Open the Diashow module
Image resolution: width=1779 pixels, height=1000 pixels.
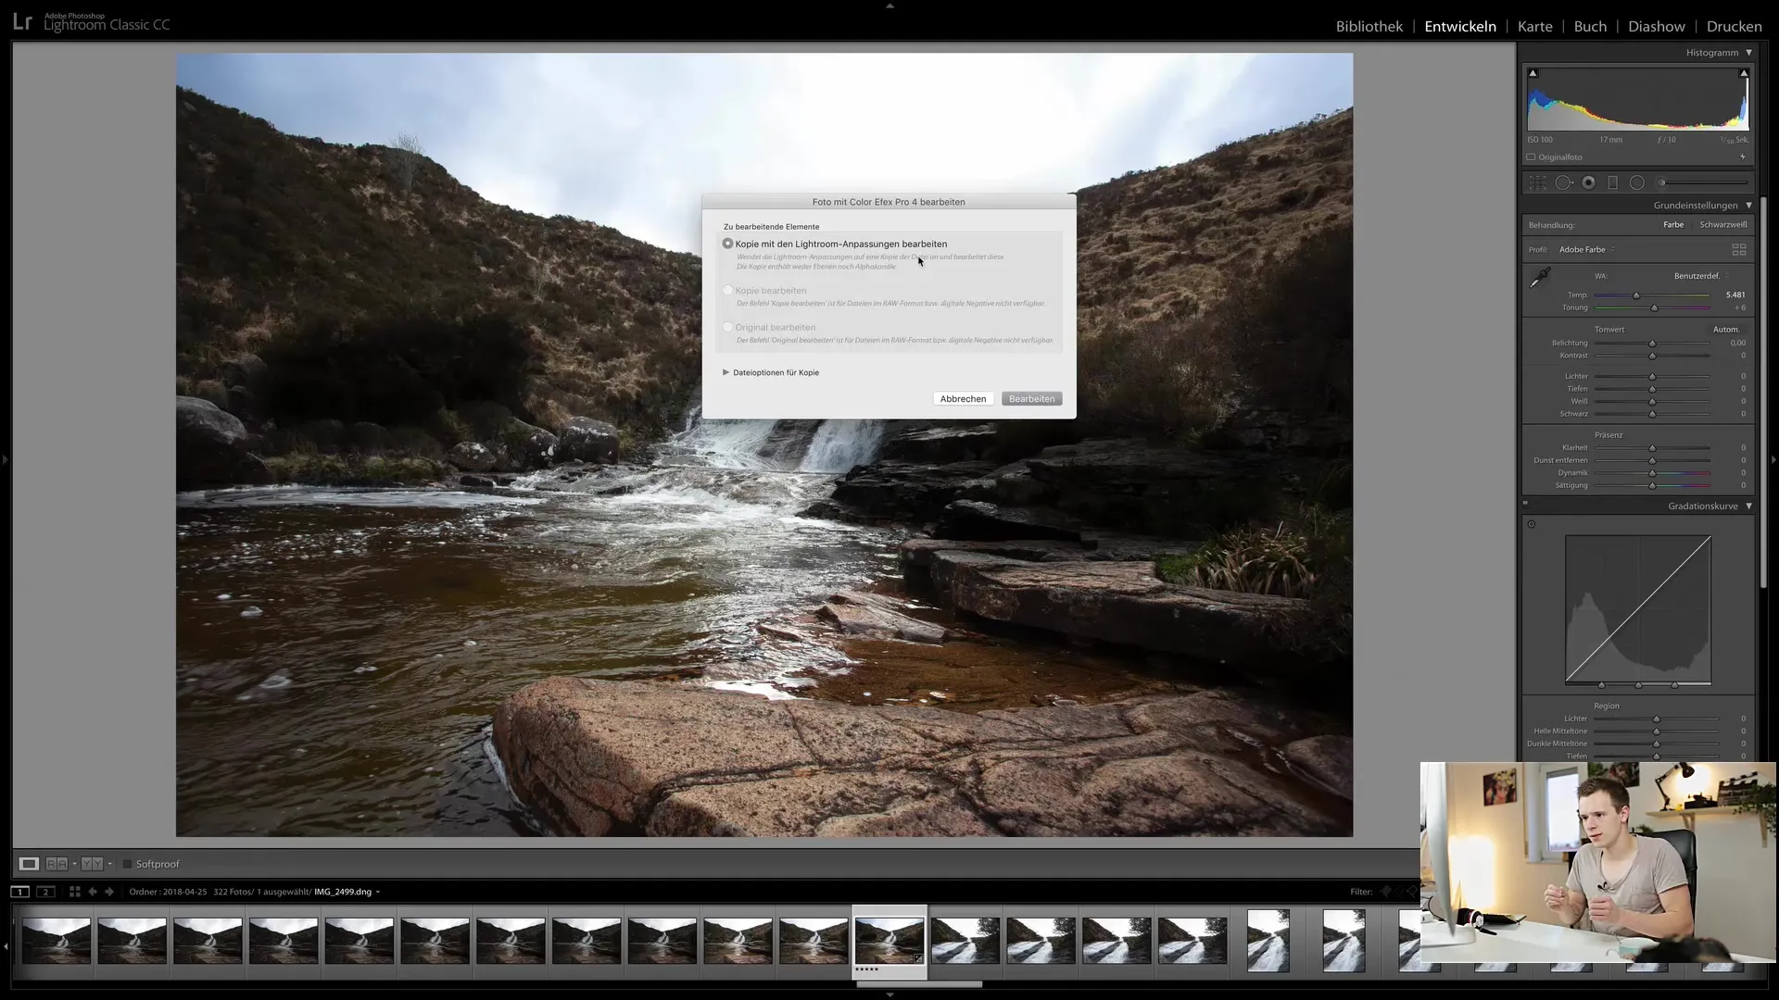coord(1657,26)
